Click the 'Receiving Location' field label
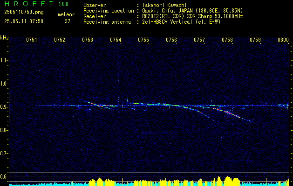Viewport: 293px width, 186px height. tap(109, 11)
